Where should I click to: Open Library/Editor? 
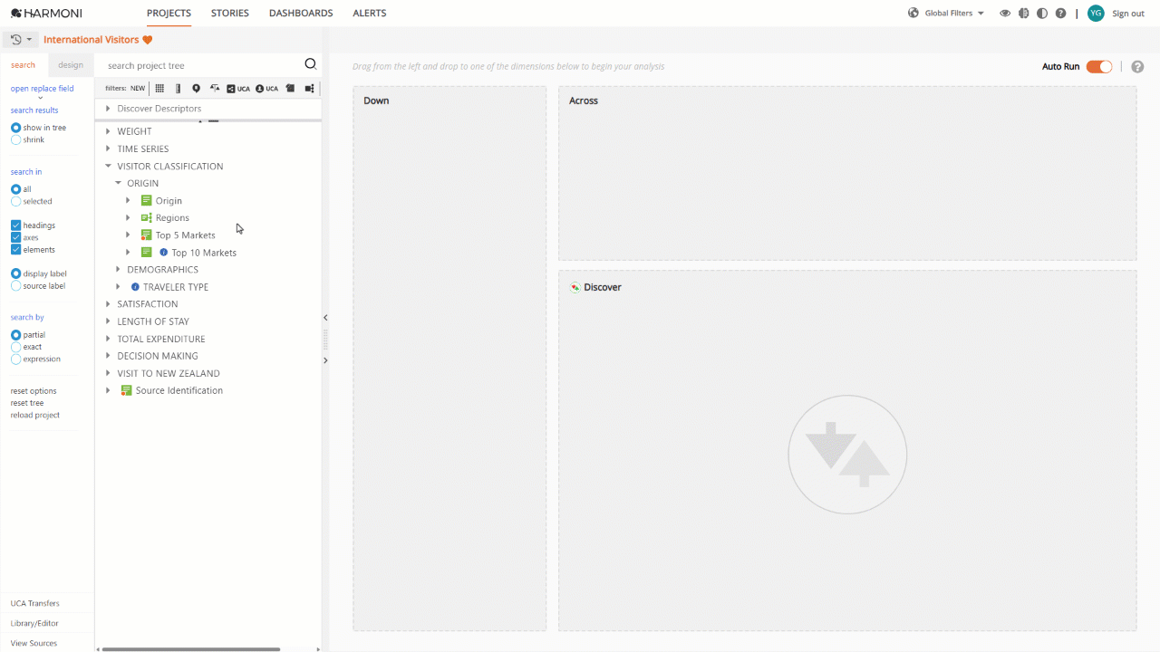34,623
